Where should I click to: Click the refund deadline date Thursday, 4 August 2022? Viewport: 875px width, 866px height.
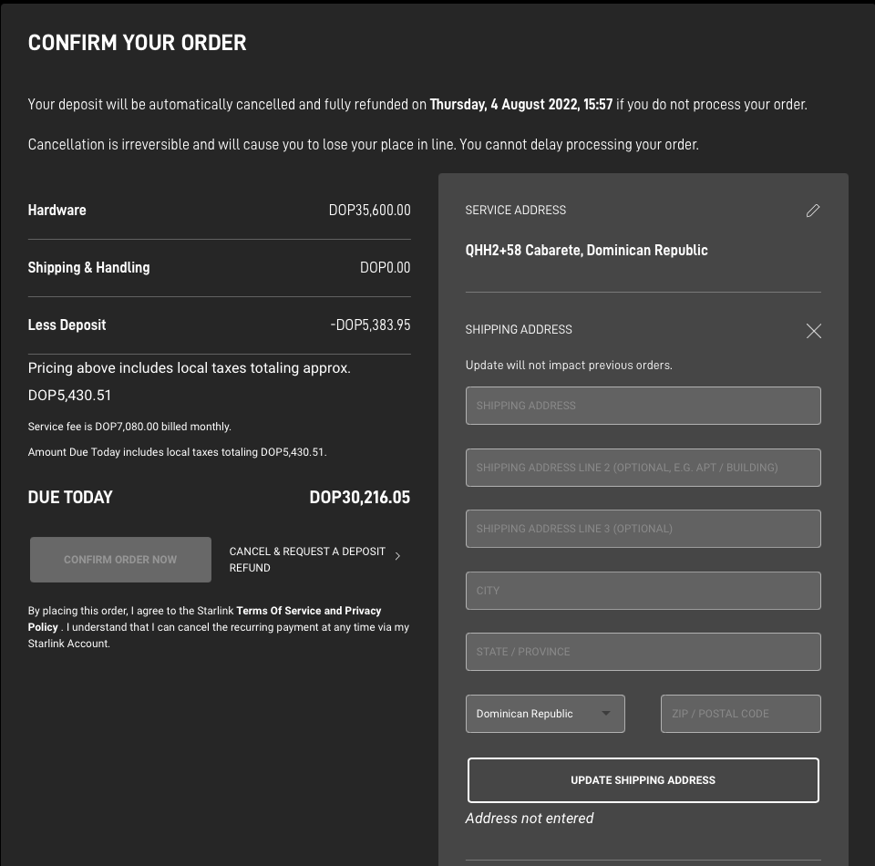tap(521, 104)
